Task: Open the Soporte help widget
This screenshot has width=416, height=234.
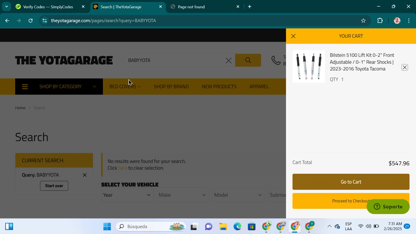Action: tap(388, 207)
